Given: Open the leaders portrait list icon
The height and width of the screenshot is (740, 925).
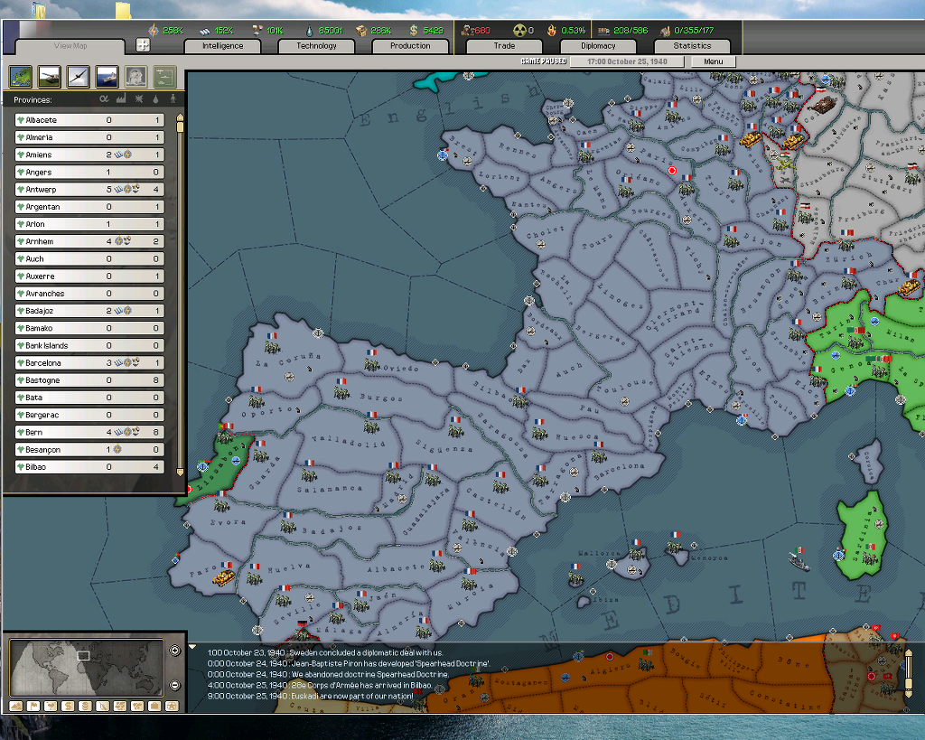Looking at the screenshot, I should [136, 77].
